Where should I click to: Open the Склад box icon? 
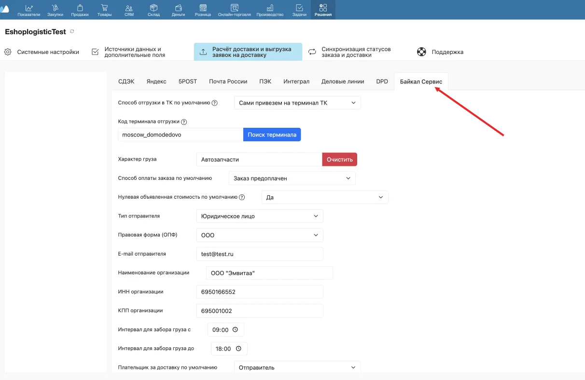coord(154,8)
